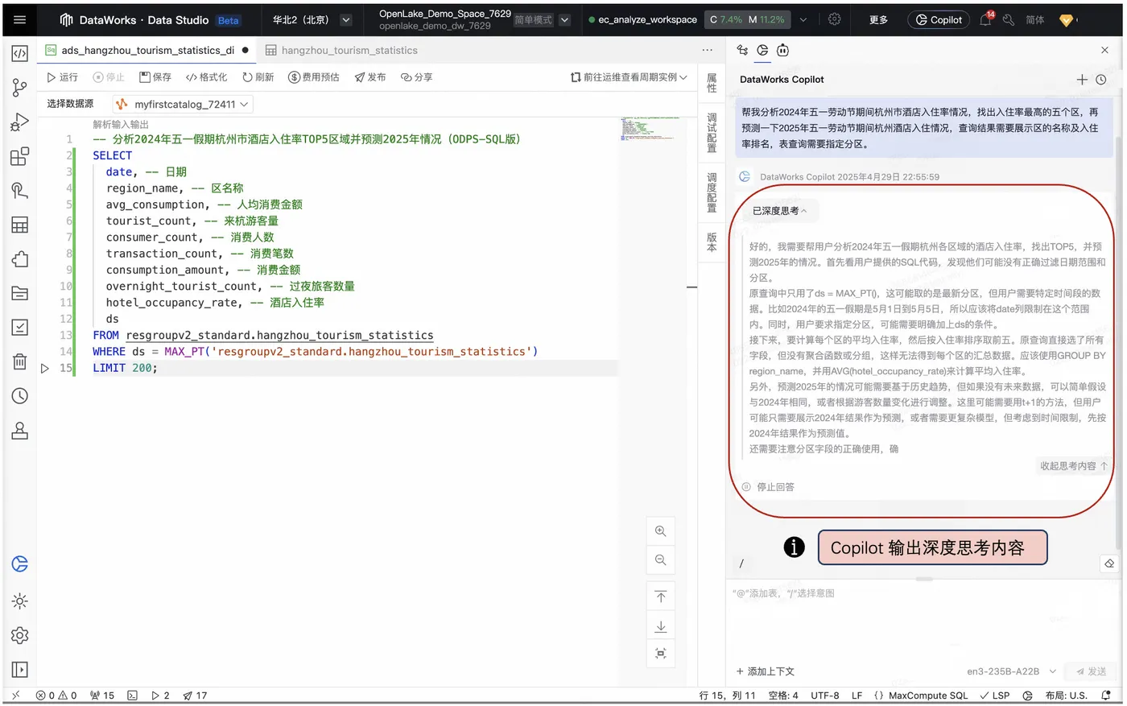Select the lineage graph icon tab in Copilot panel
The height and width of the screenshot is (706, 1127).
(742, 50)
